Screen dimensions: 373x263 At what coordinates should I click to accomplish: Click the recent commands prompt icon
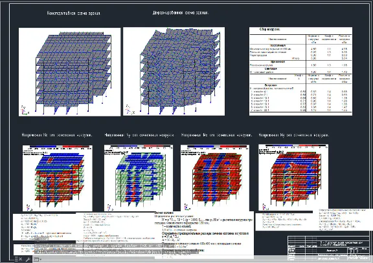36,259
